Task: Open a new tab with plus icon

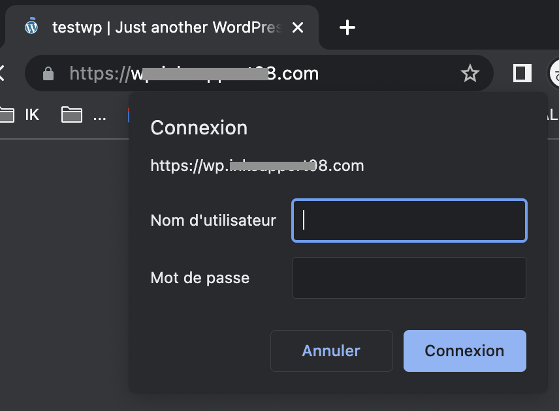Action: click(x=347, y=27)
